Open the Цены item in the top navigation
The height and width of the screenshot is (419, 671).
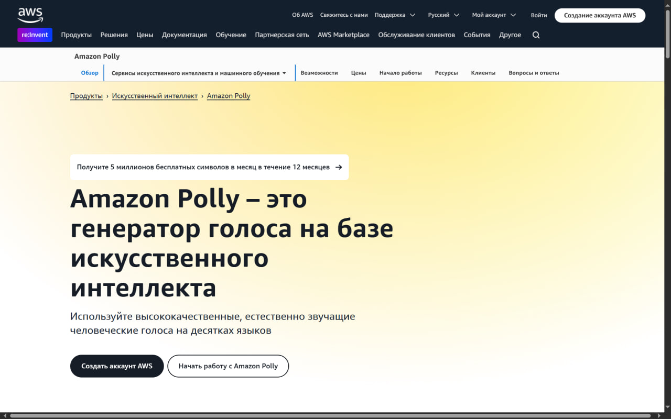coord(145,35)
